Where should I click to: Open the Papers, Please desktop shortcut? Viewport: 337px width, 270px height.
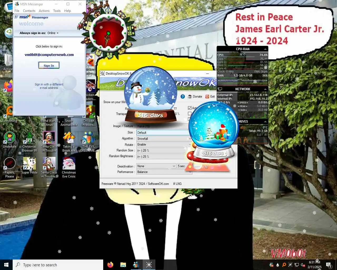click(x=9, y=167)
